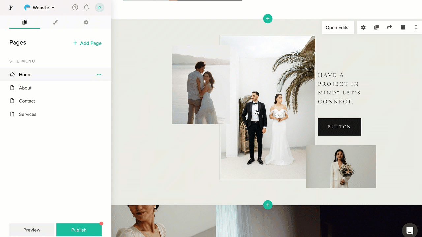
Task: Switch to the site Settings gear tab
Action: pos(86,22)
